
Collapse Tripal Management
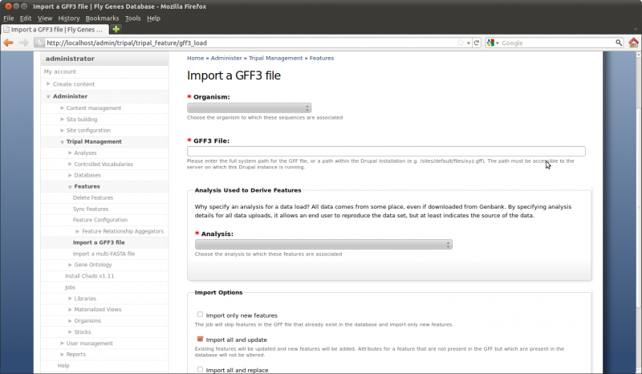point(62,142)
